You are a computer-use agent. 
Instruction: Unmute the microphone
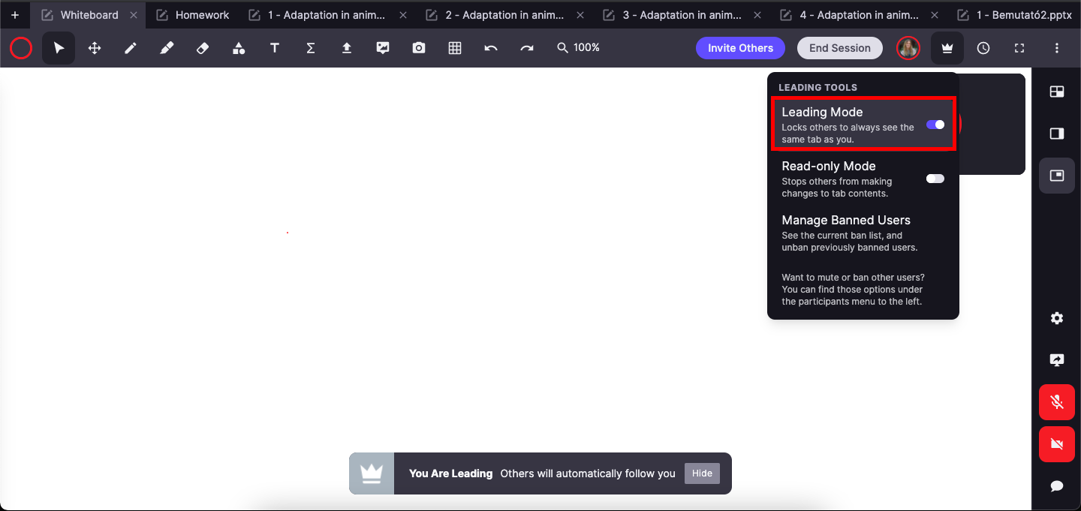[x=1056, y=402]
